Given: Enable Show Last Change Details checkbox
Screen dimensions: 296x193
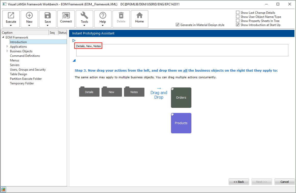Looking at the screenshot, I should coord(238,12).
